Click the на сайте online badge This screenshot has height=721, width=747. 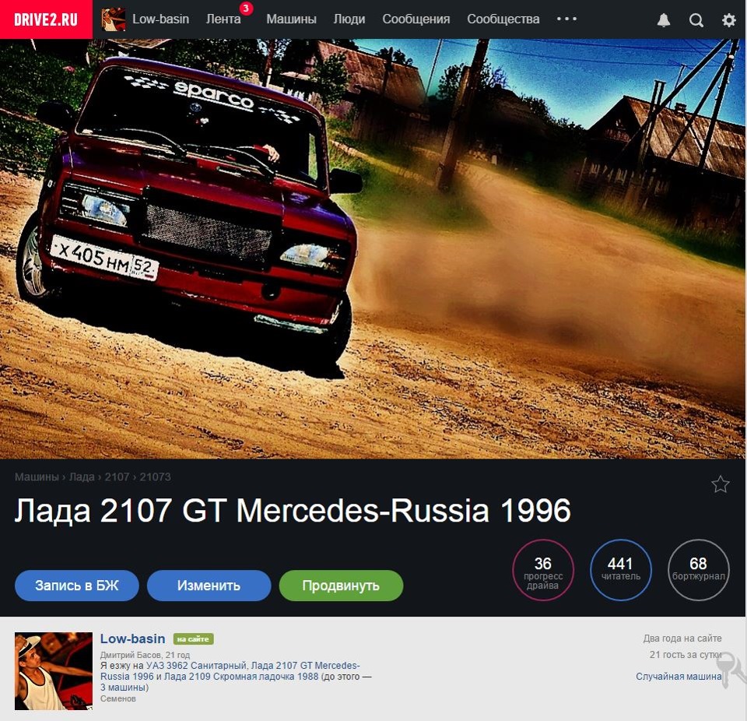point(194,639)
